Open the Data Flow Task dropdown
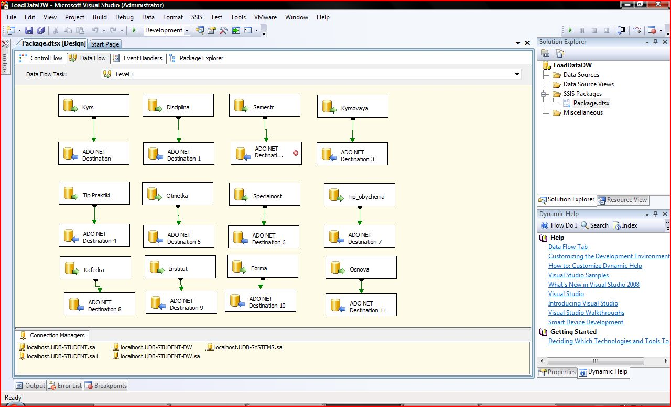Viewport: 671px width, 407px height. (x=517, y=74)
